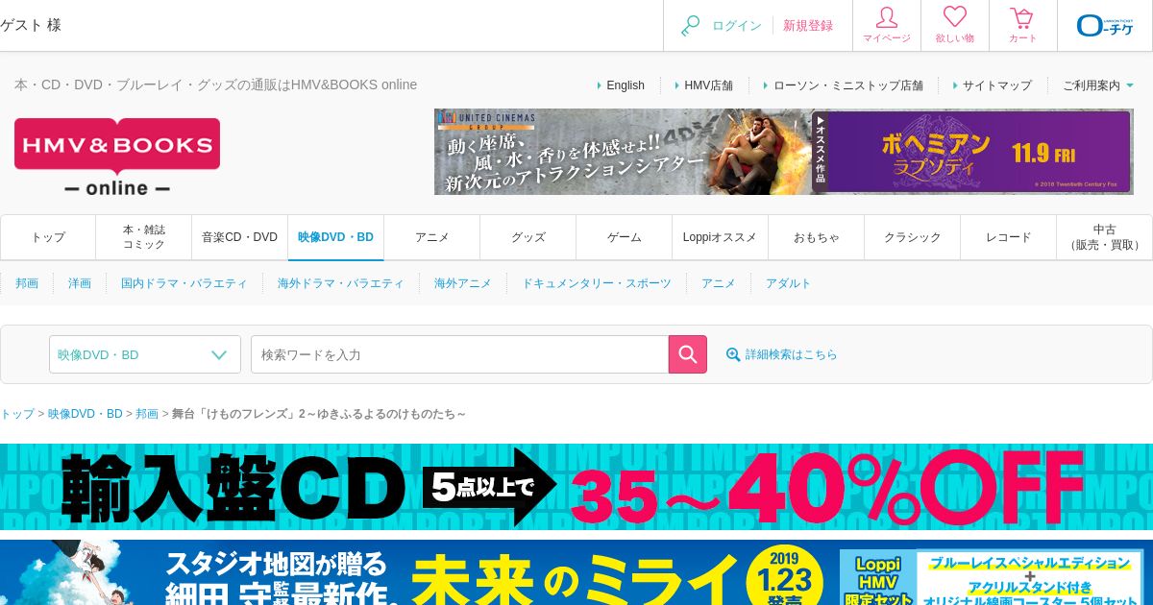Screen dimensions: 1153x605
Task: Click the 詳細検索はこちら link
Action: [x=792, y=354]
